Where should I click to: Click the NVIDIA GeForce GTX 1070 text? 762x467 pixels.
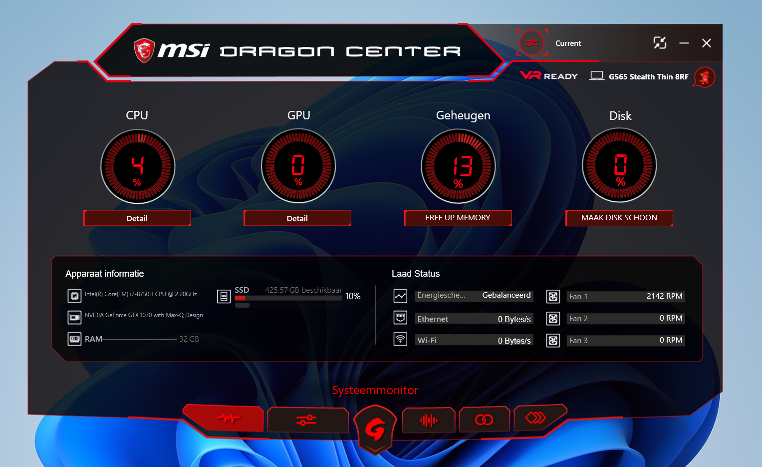pyautogui.click(x=144, y=315)
